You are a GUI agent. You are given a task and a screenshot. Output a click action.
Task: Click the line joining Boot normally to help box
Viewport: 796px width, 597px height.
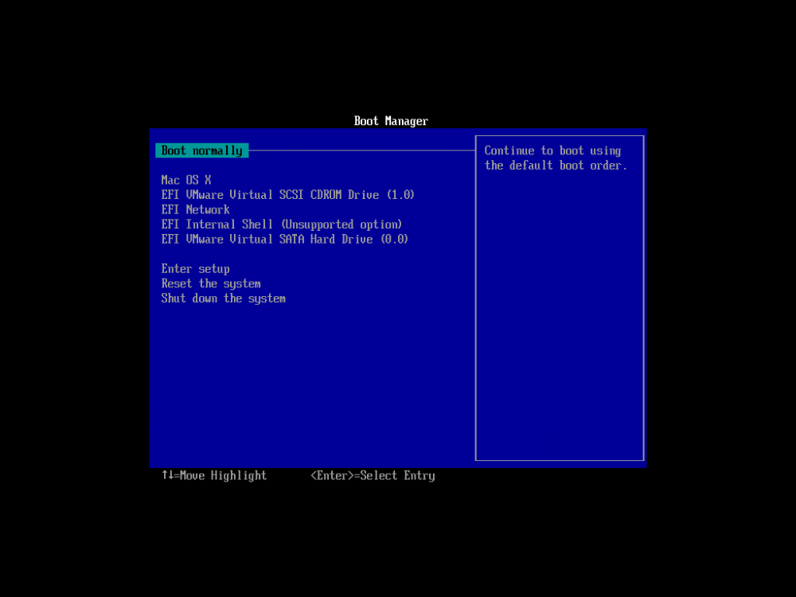(362, 150)
